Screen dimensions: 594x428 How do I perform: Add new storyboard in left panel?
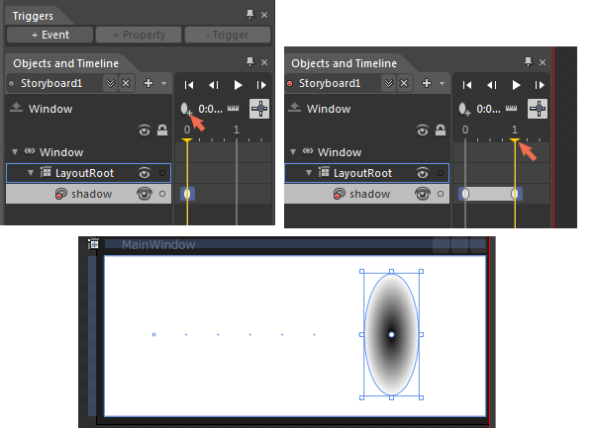[148, 83]
